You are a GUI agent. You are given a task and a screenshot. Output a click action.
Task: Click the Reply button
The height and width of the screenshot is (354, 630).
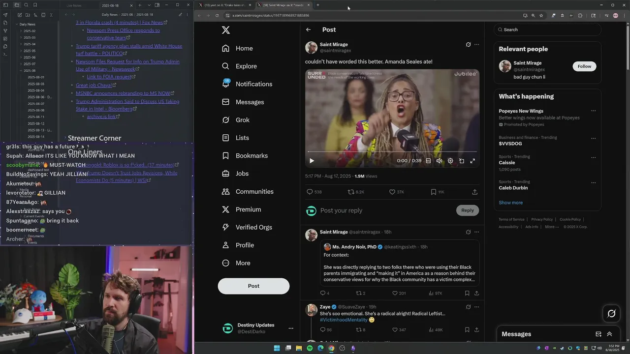[468, 210]
